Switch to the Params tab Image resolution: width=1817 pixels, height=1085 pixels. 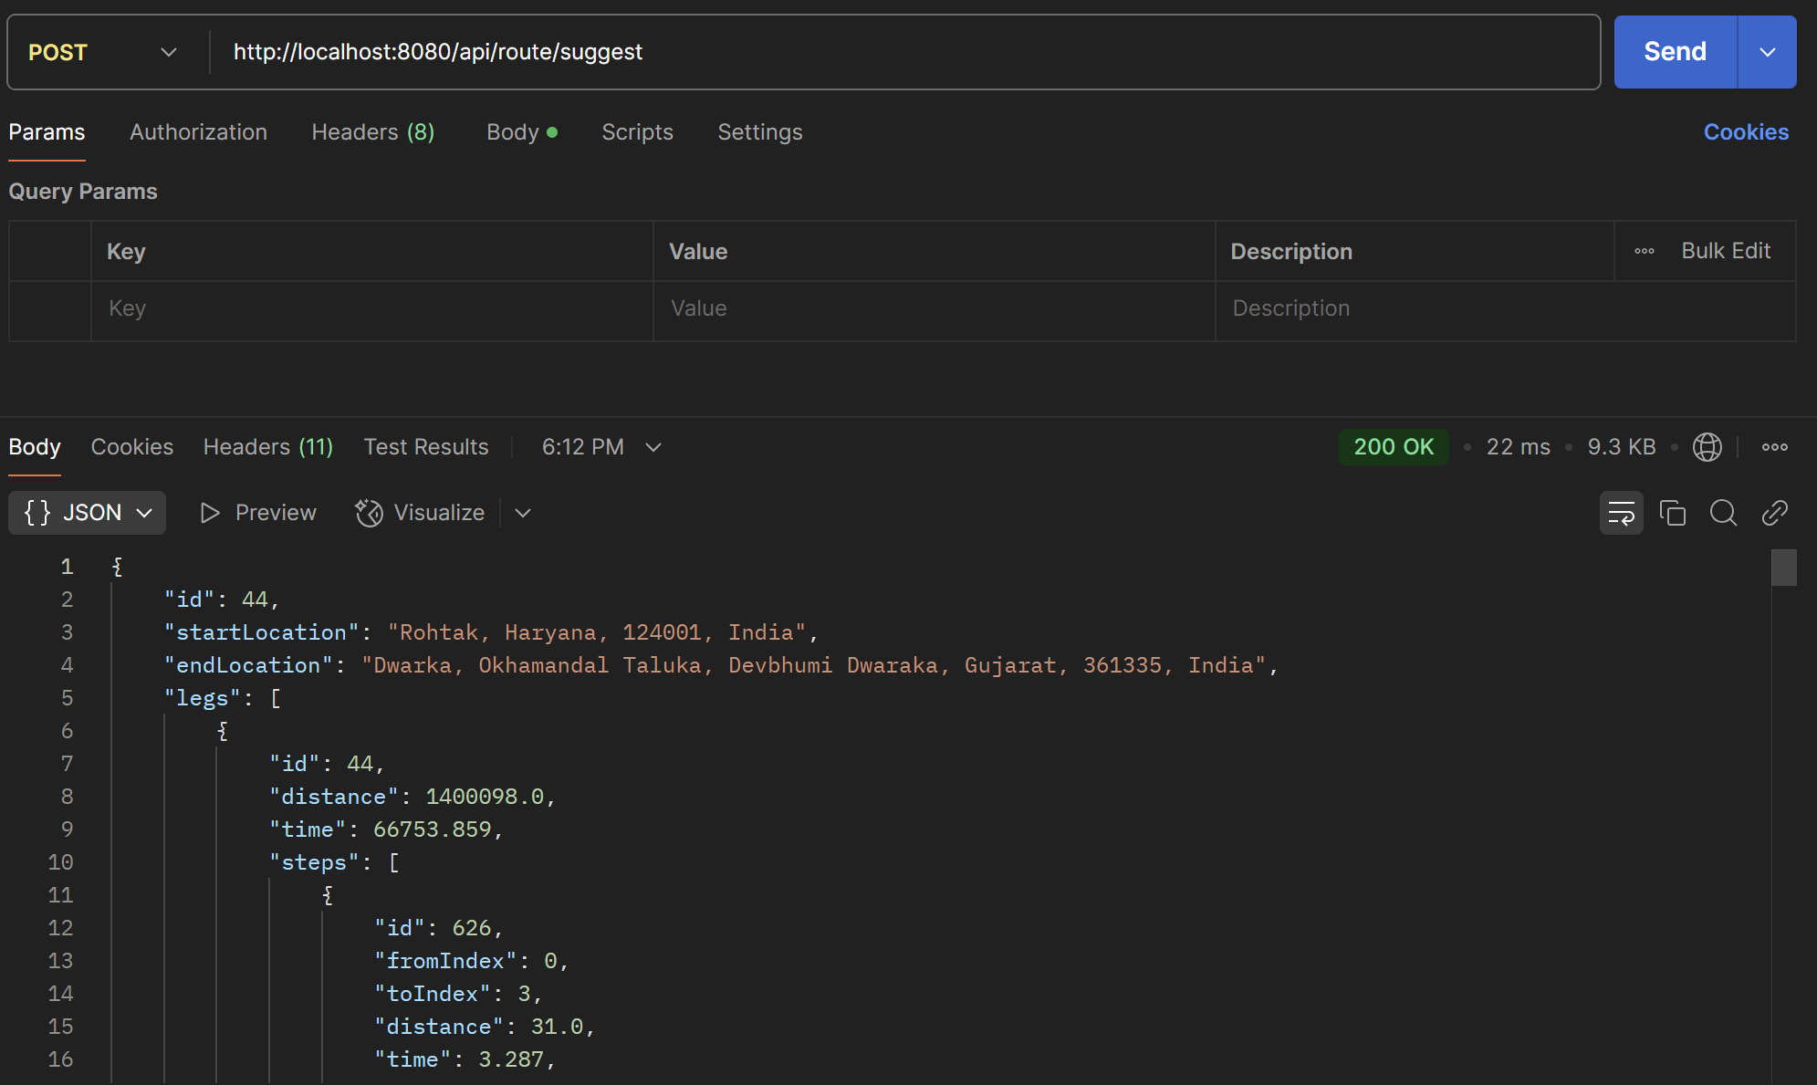[x=47, y=132]
